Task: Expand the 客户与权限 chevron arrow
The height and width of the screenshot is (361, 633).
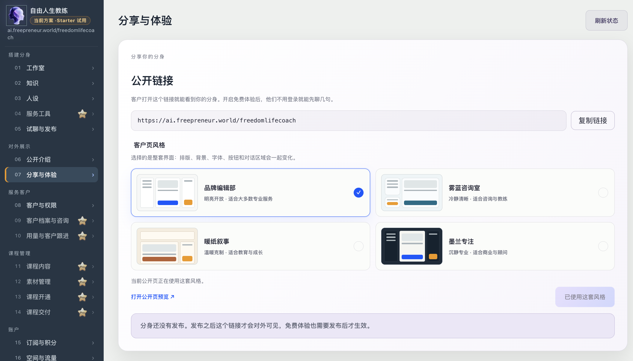Action: [x=93, y=205]
